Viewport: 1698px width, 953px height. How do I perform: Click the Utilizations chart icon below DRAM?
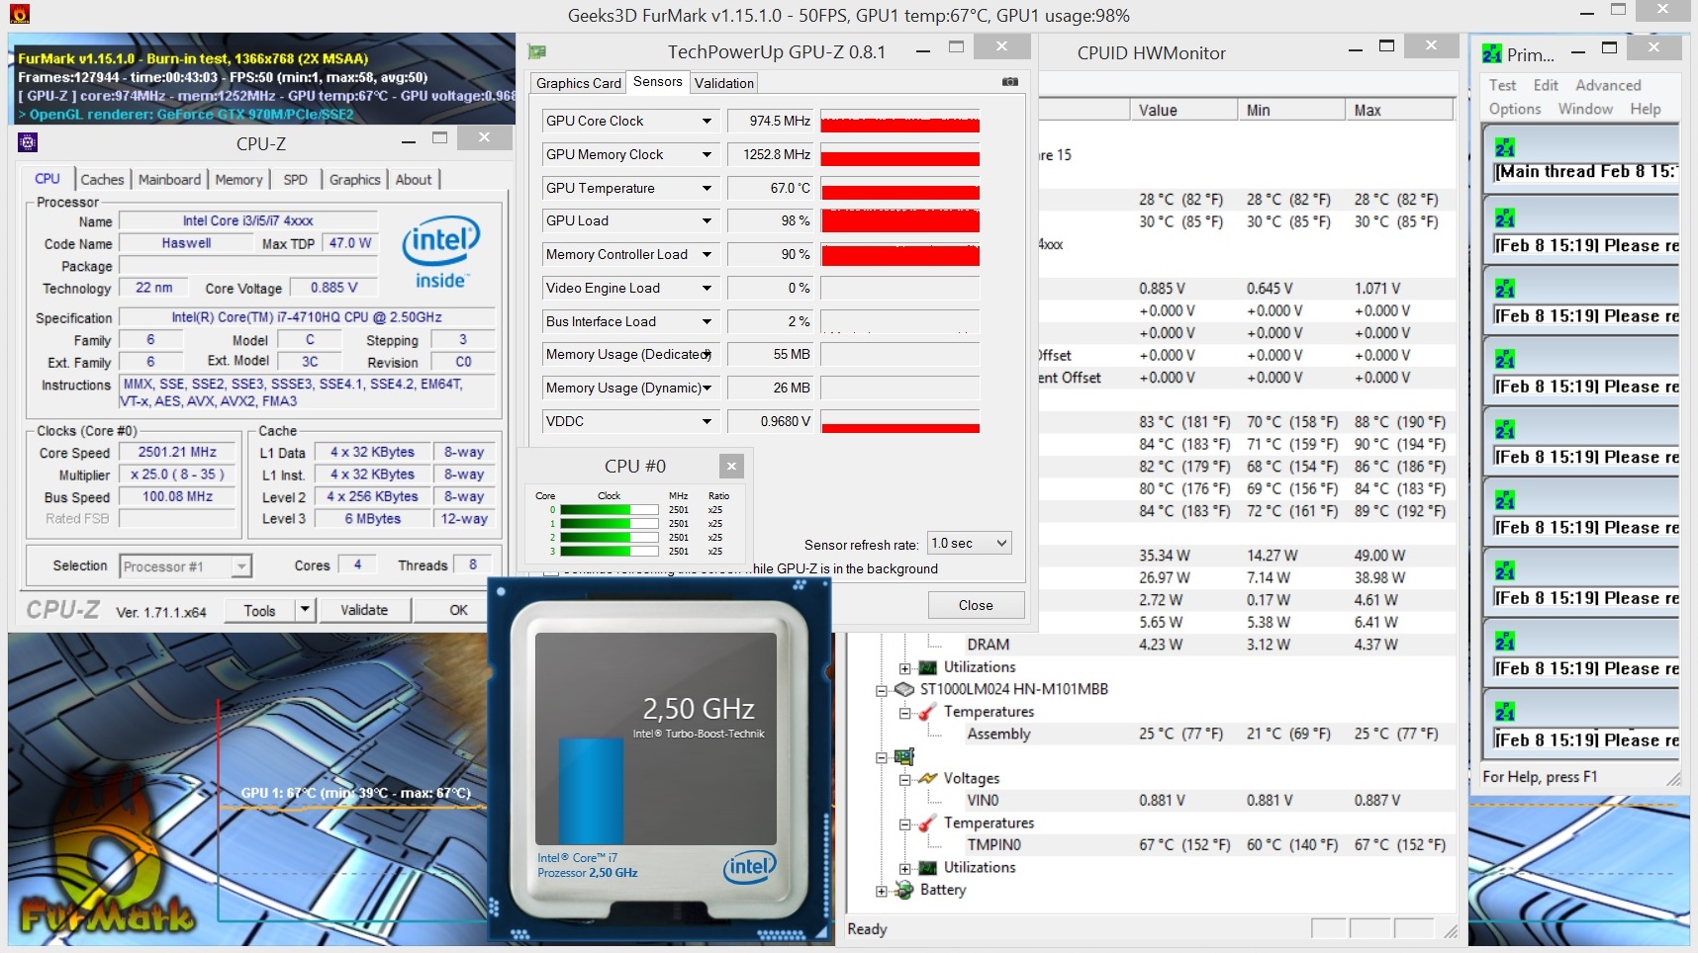[x=927, y=667]
